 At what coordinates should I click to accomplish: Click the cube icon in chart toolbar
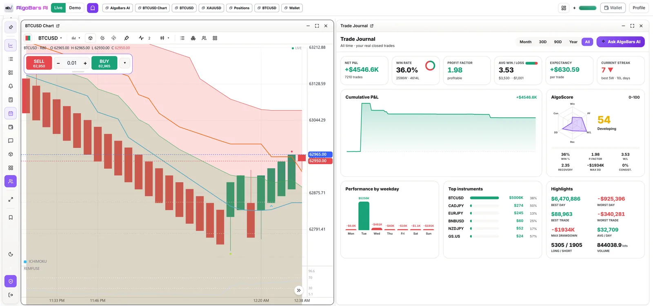tap(90, 38)
